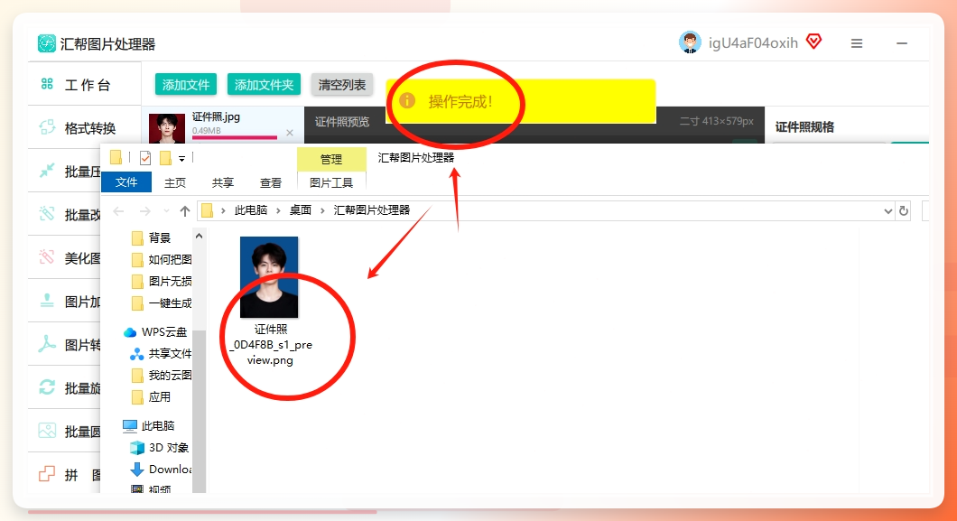Select 我的云图 folder under WPS云盘
957x521 pixels.
click(161, 376)
